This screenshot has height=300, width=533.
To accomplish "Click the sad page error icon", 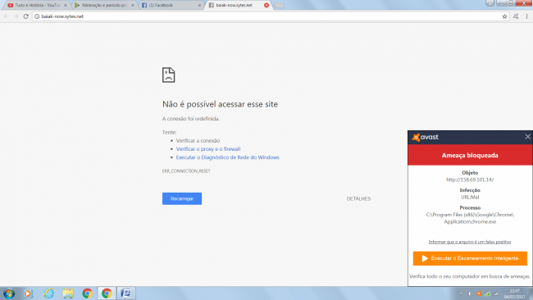I will point(169,75).
